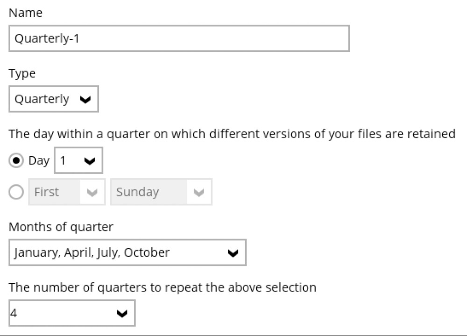This screenshot has width=467, height=336.
Task: Click the chevron on the quarters count dropdown
Action: click(122, 313)
